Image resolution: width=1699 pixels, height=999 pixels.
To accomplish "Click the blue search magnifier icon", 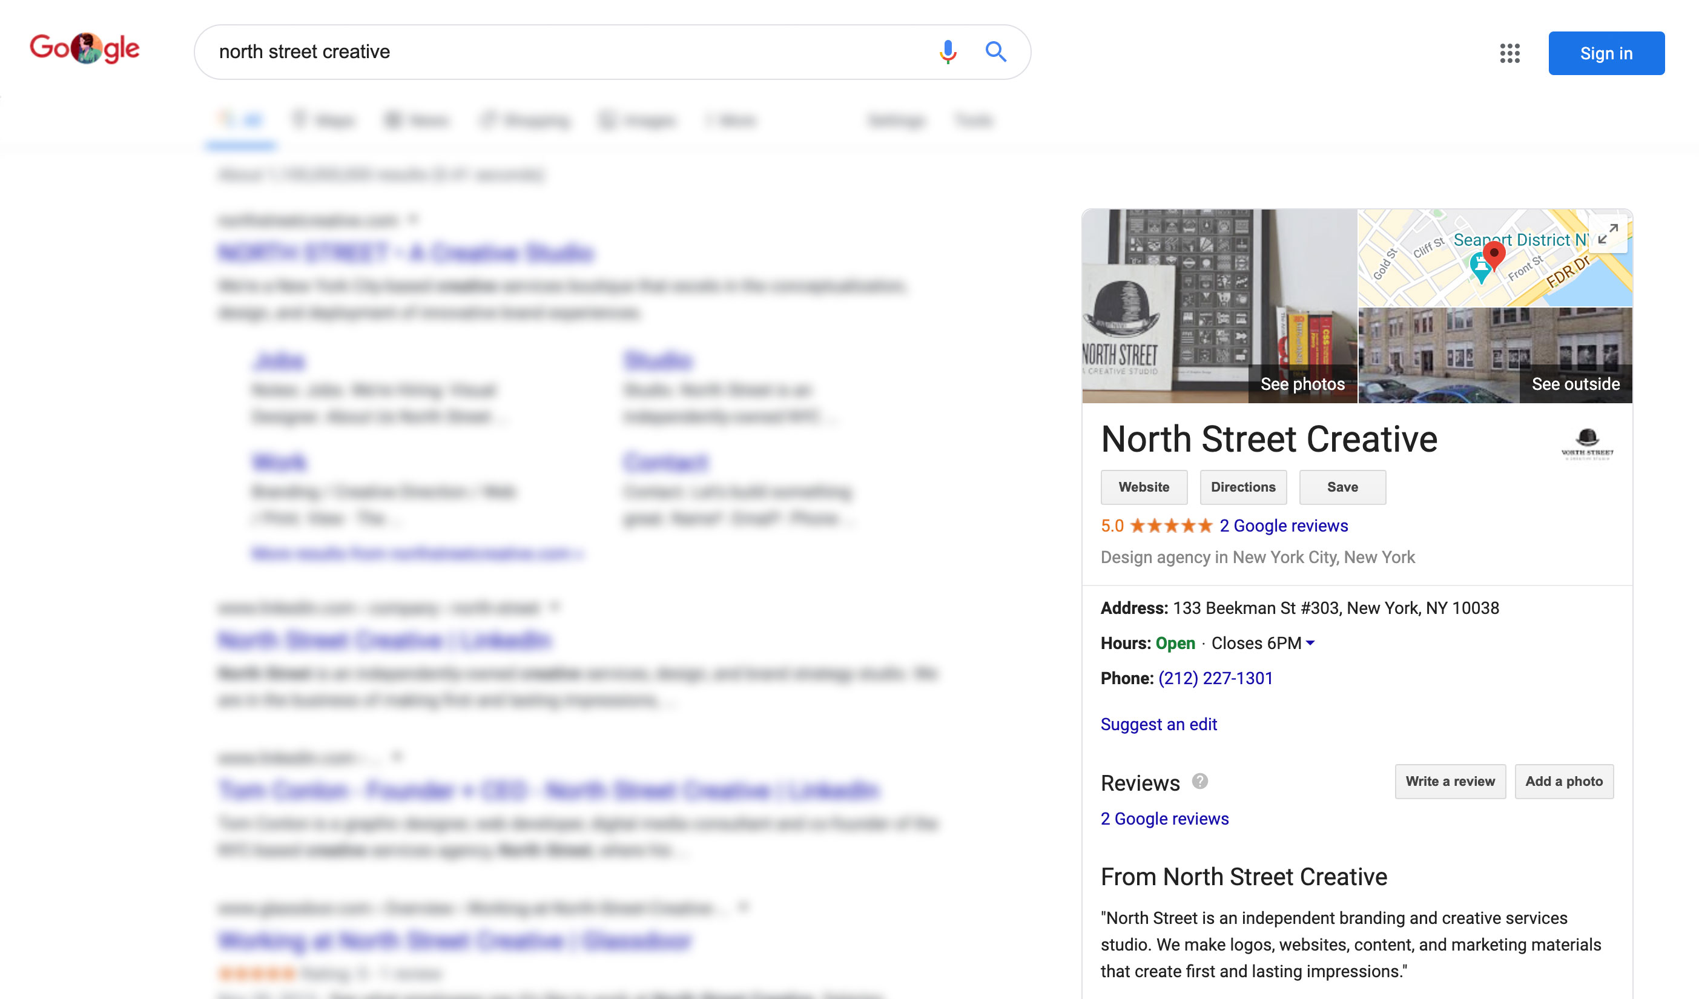I will (996, 52).
